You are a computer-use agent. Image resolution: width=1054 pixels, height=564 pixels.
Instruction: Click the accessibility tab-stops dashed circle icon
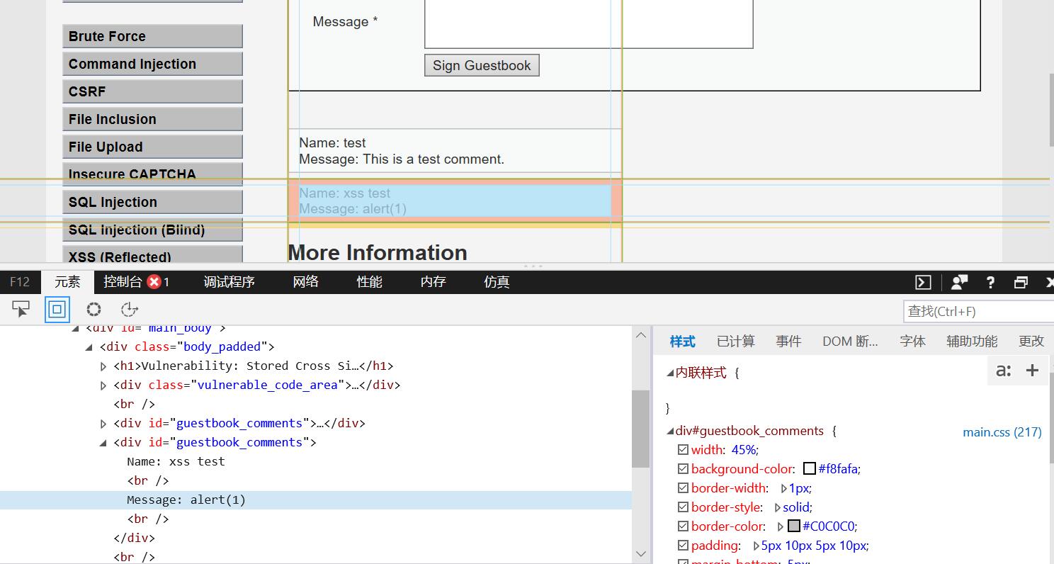pyautogui.click(x=130, y=310)
